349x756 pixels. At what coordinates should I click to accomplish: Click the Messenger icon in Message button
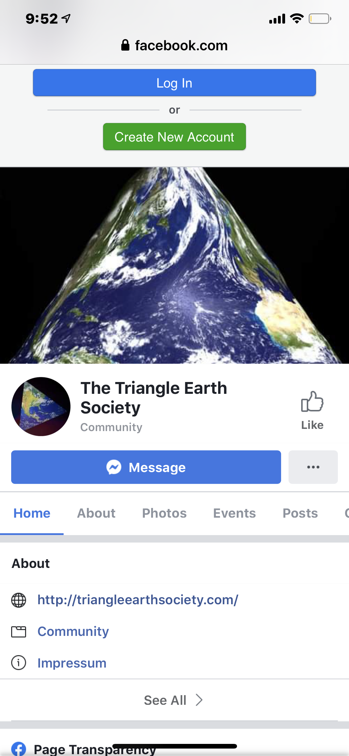click(114, 467)
